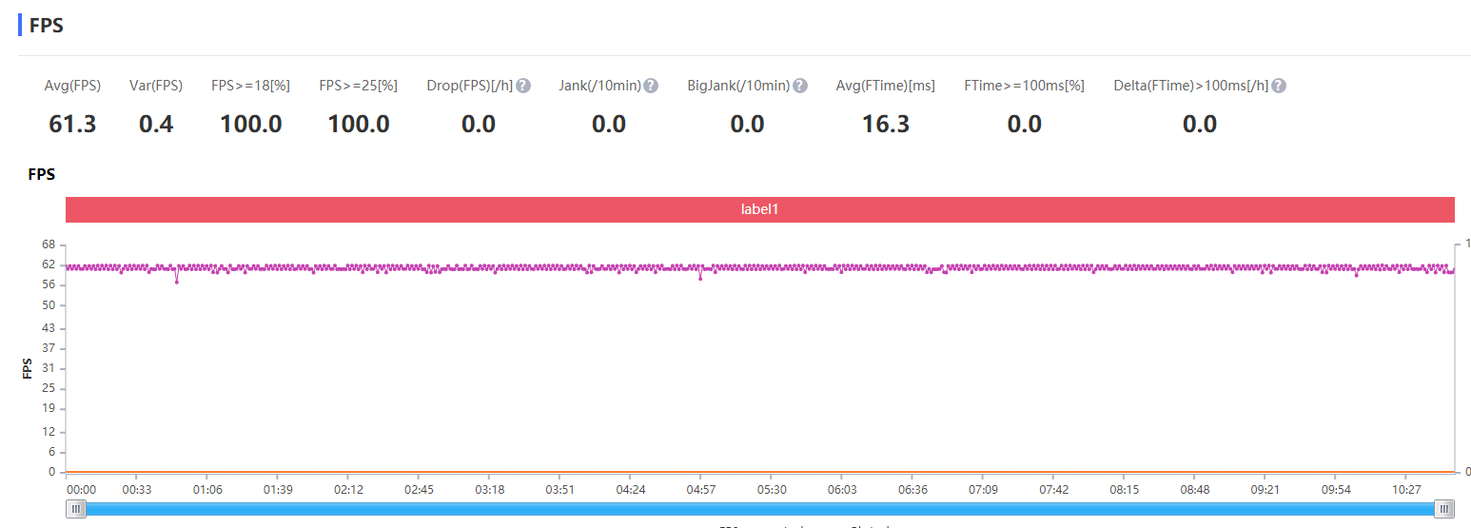Click the 16.3 average frame time value
The width and height of the screenshot is (1471, 528).
tap(885, 124)
